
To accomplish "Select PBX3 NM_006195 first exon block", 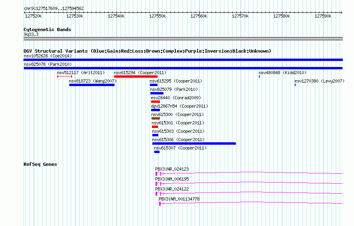I will 156,184.
